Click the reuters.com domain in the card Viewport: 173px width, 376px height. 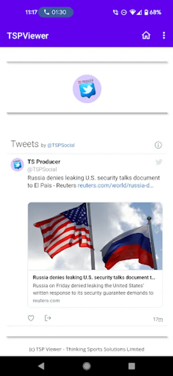[x=46, y=300]
